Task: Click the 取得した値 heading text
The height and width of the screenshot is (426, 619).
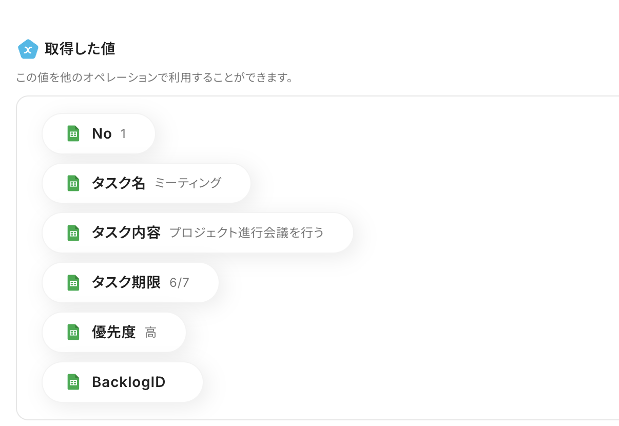Action: pos(80,49)
